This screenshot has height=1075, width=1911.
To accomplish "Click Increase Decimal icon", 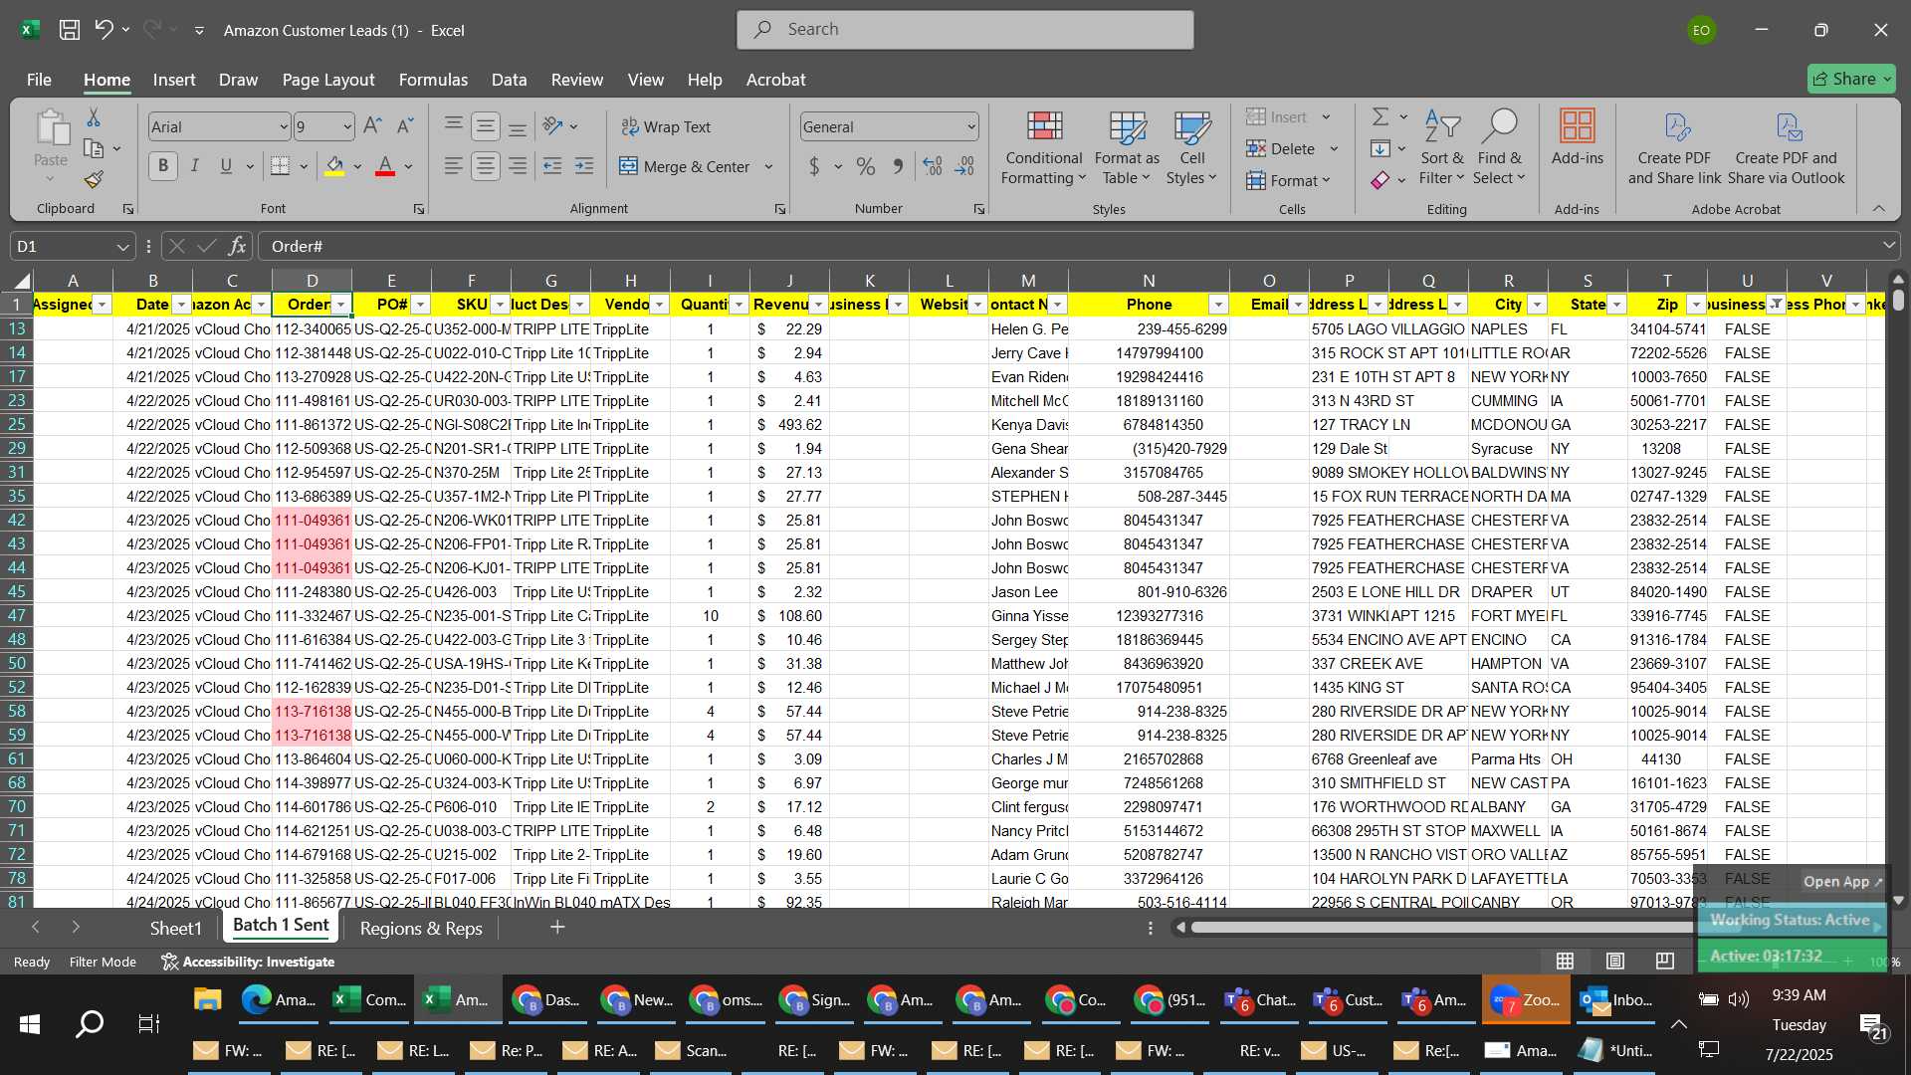I will (933, 166).
